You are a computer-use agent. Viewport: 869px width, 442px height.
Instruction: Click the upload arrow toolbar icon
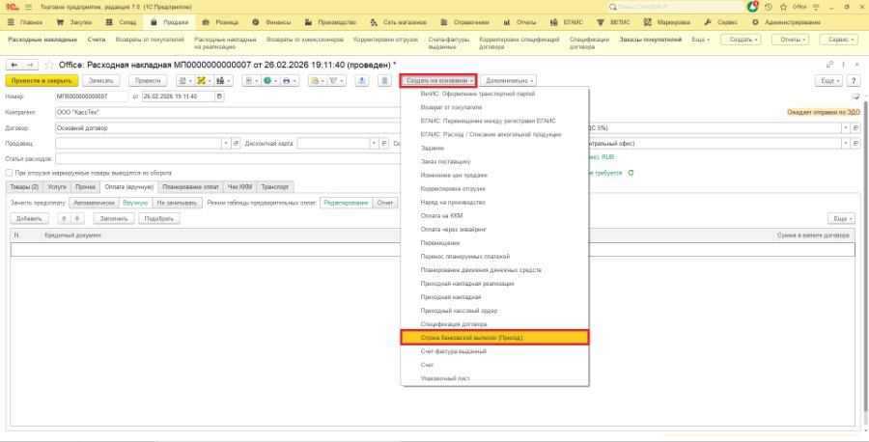[x=361, y=81]
